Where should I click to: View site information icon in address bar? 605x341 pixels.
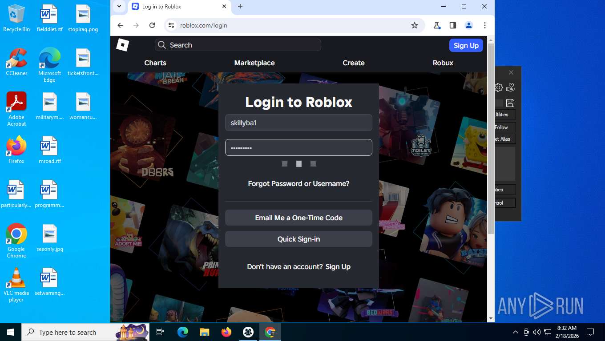(171, 25)
